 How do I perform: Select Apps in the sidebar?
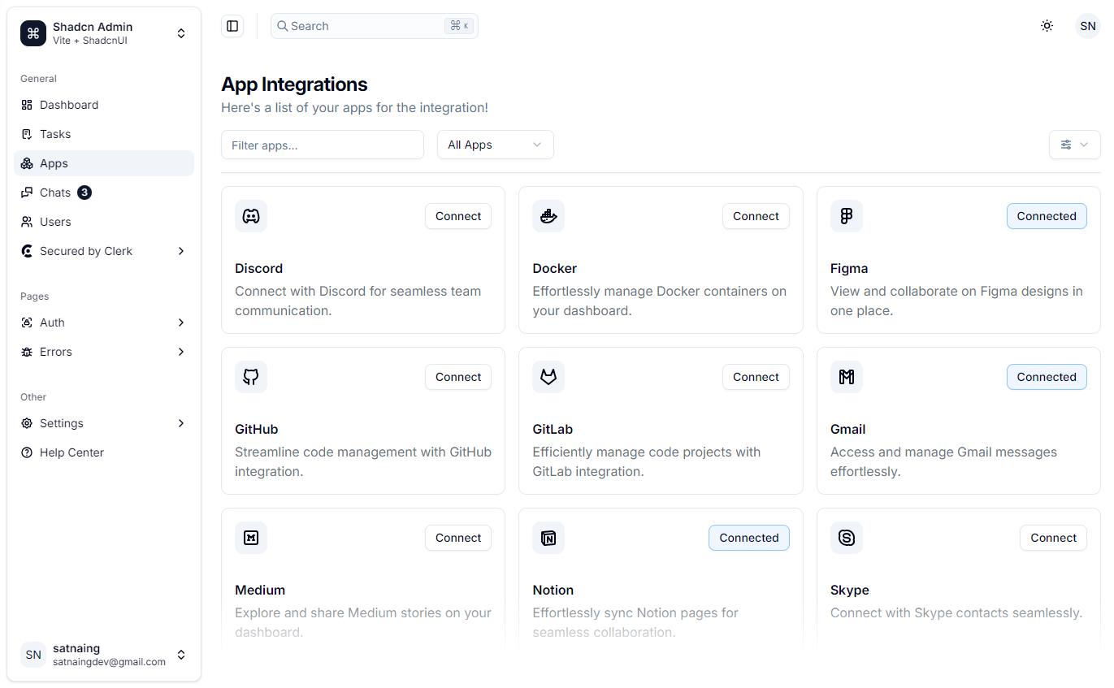[104, 163]
